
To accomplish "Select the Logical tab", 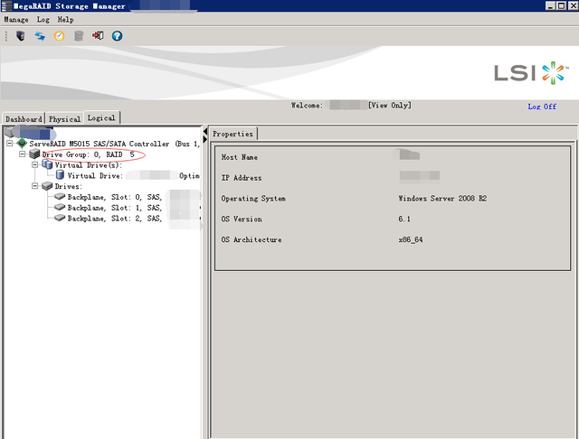I will click(x=101, y=117).
